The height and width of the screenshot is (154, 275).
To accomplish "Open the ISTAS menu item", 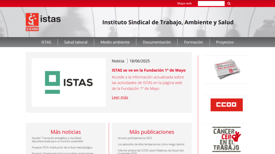I will coord(46,42).
